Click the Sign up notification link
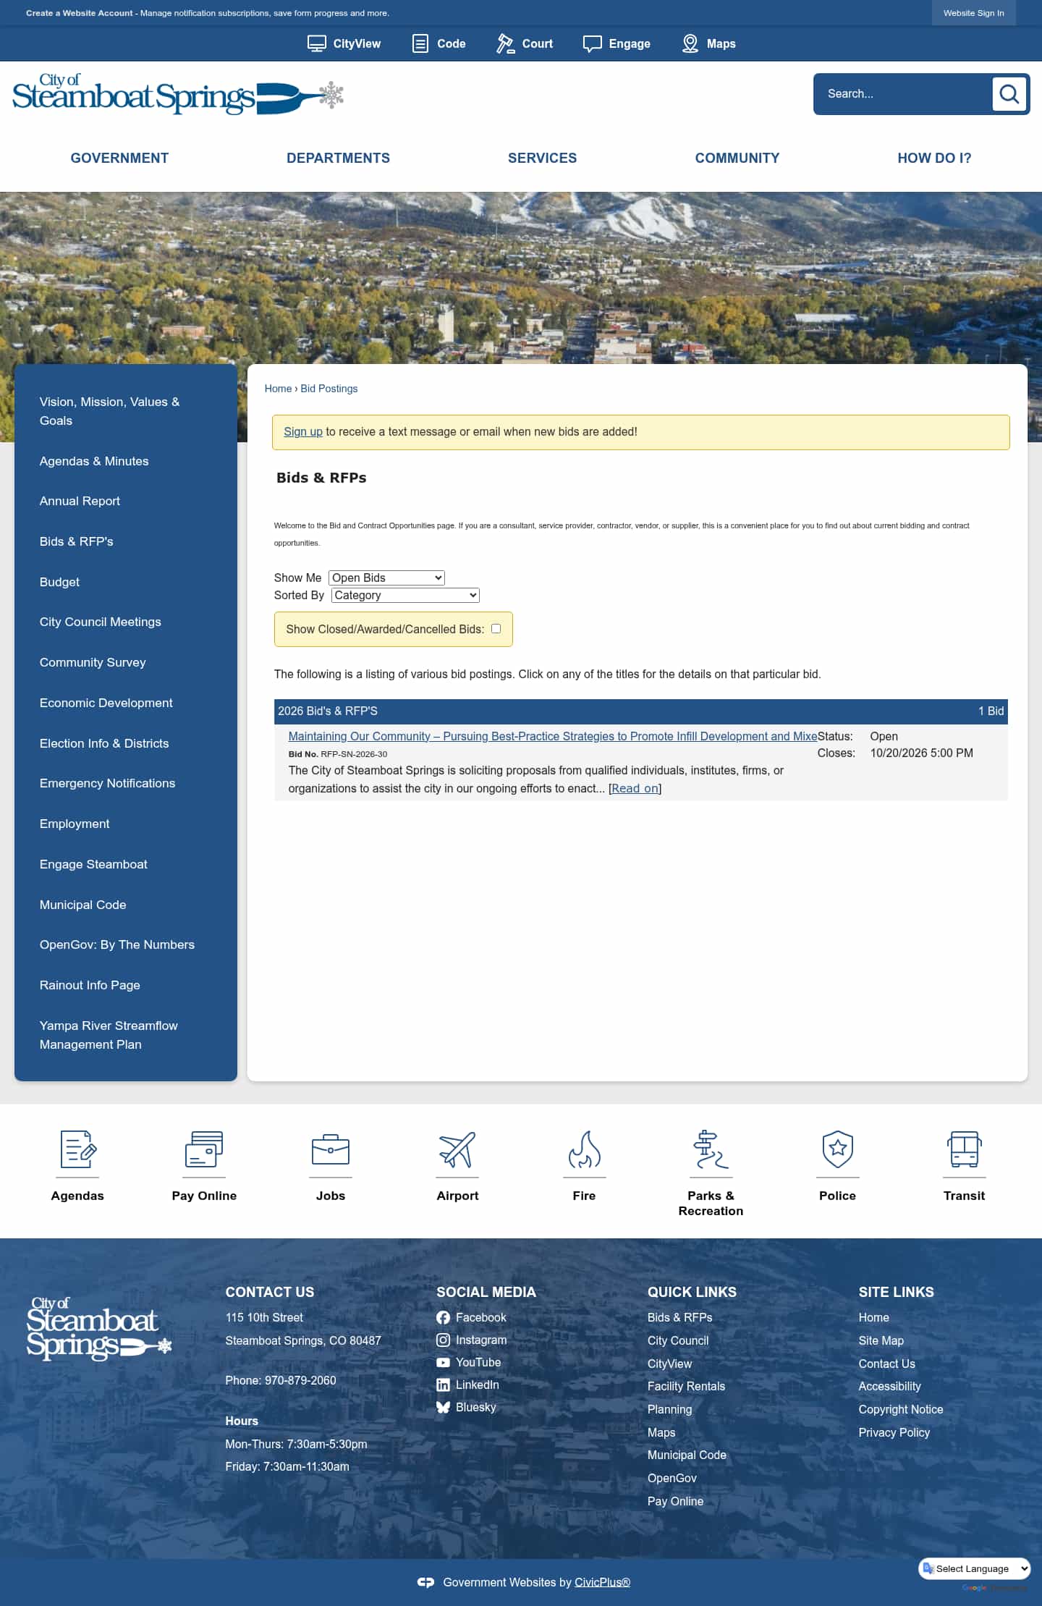Viewport: 1042px width, 1606px height. (303, 432)
